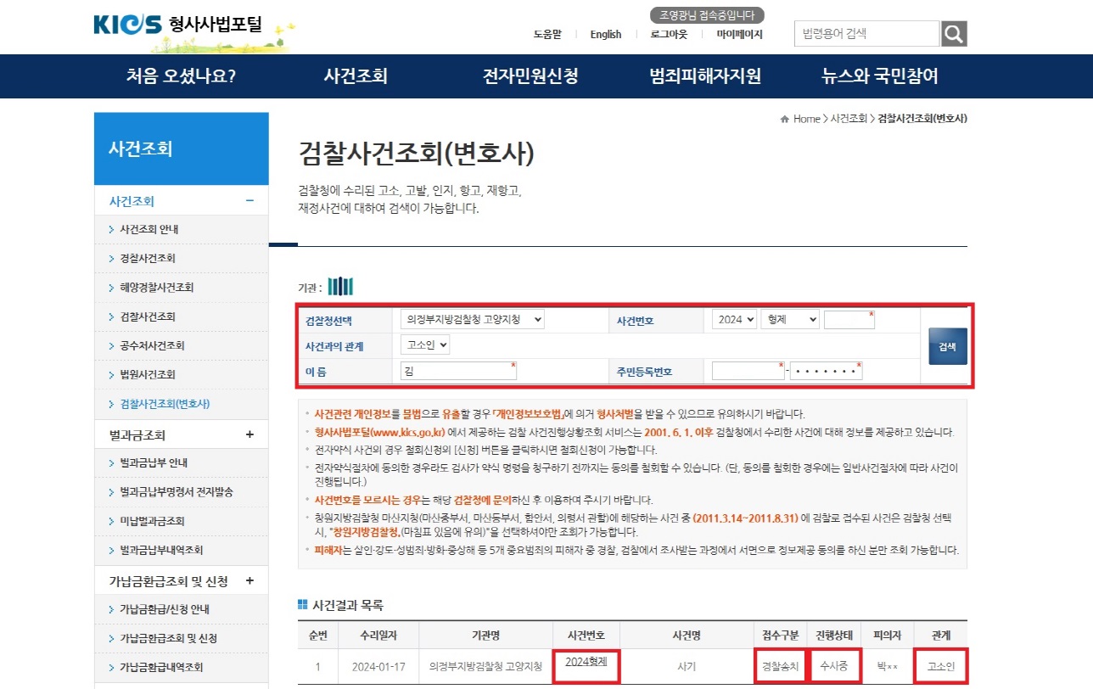Click the Home icon in the breadcrumb

tap(783, 119)
